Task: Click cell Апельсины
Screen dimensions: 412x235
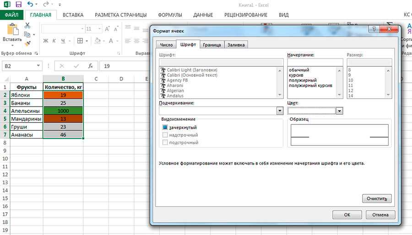Action: 26,111
